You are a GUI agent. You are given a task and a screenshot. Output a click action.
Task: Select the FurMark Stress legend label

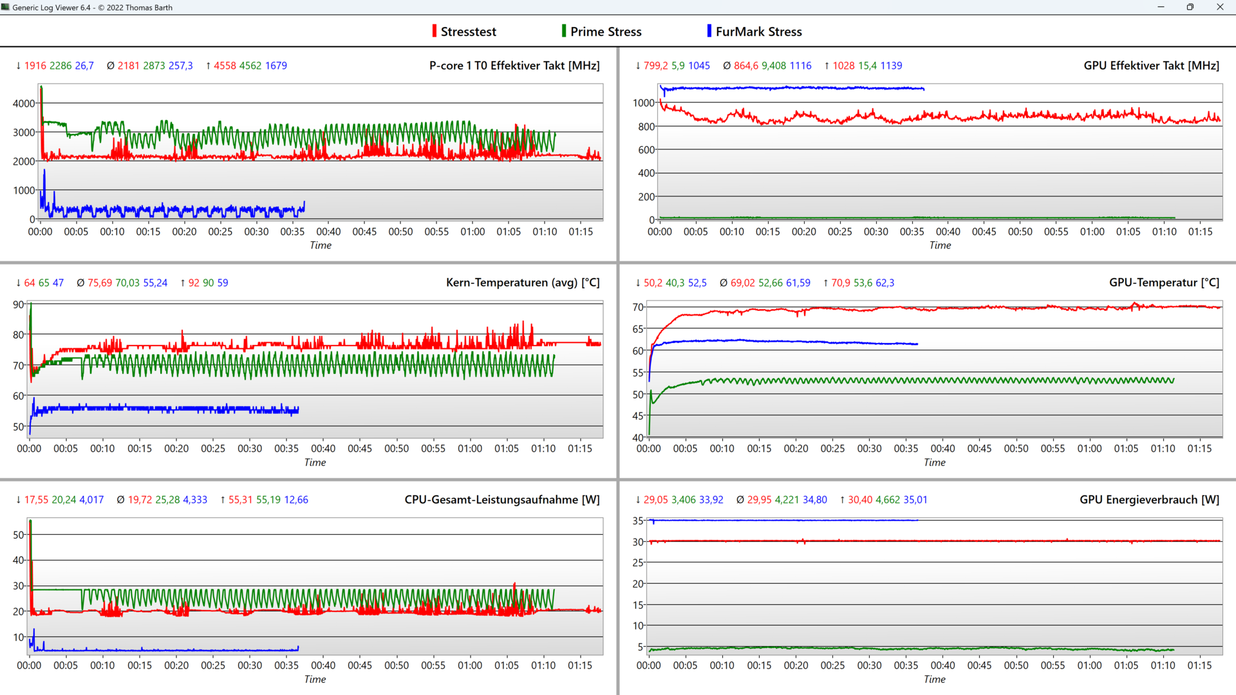point(758,32)
